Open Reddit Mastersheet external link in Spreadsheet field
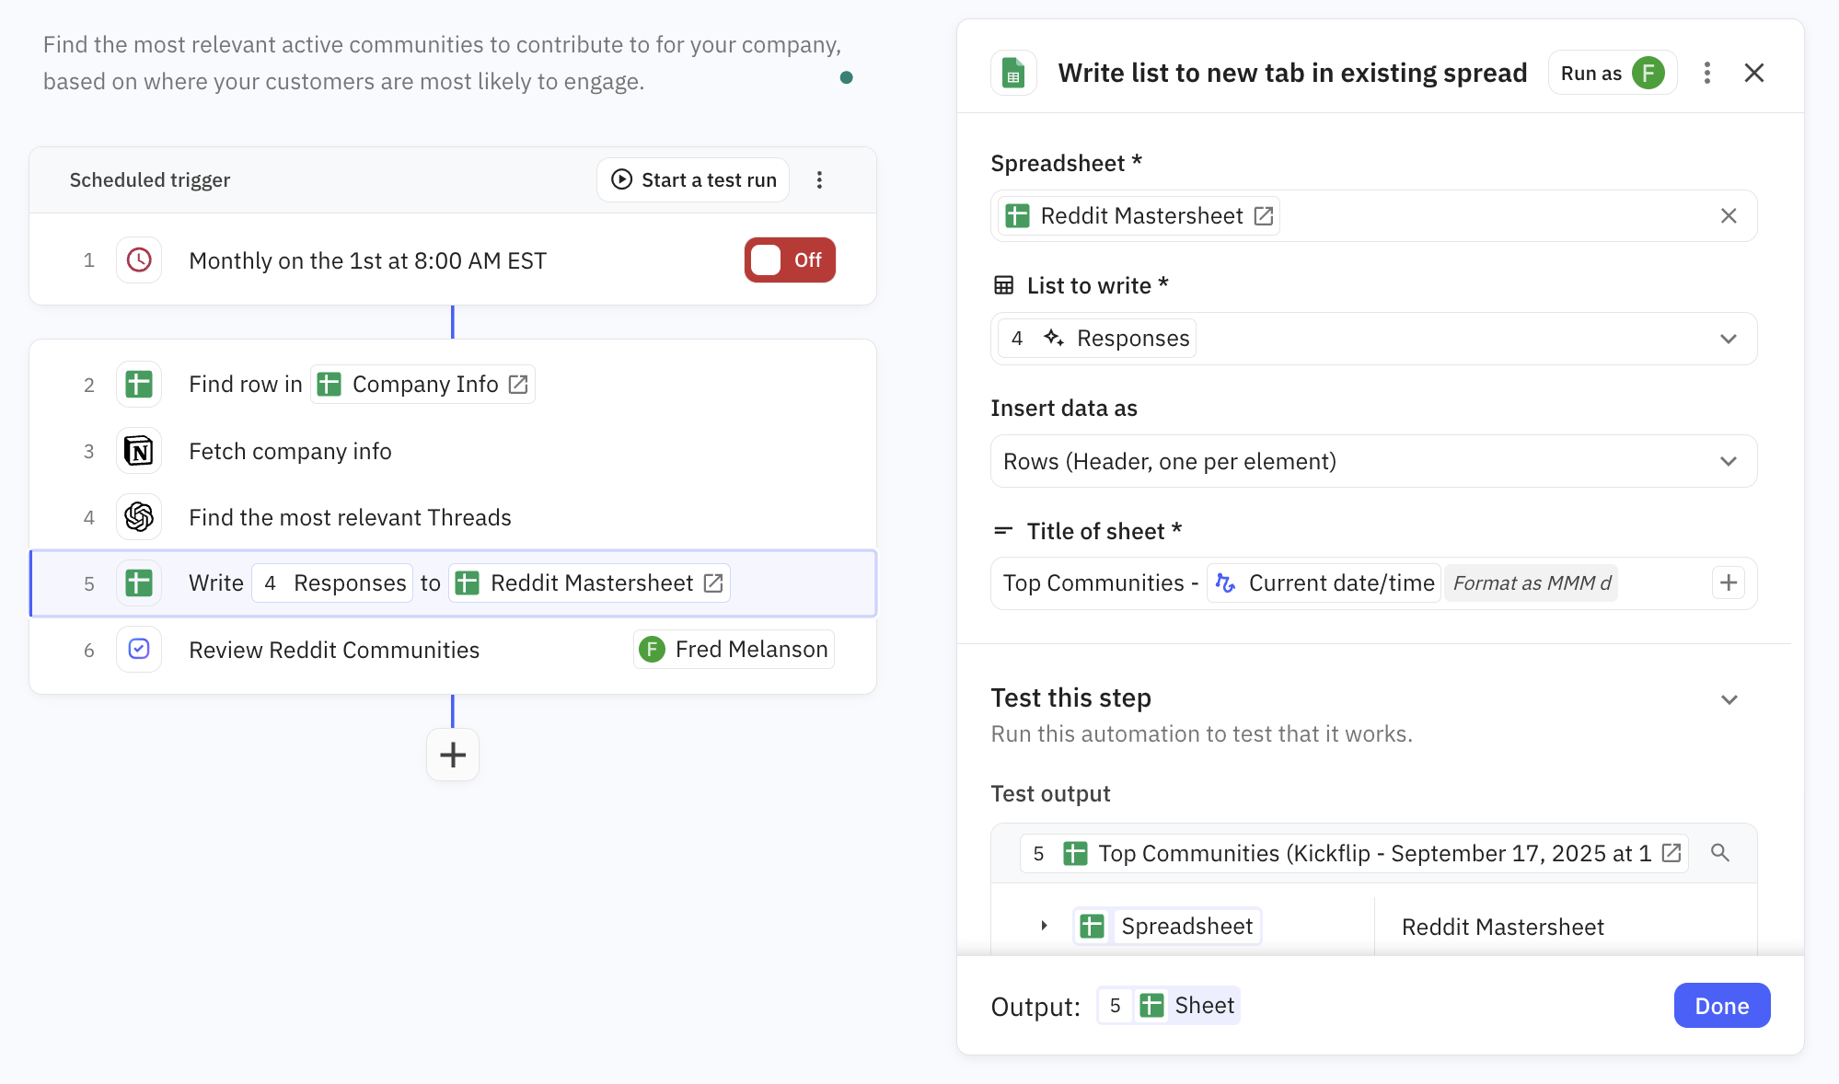The height and width of the screenshot is (1084, 1839). [1264, 216]
